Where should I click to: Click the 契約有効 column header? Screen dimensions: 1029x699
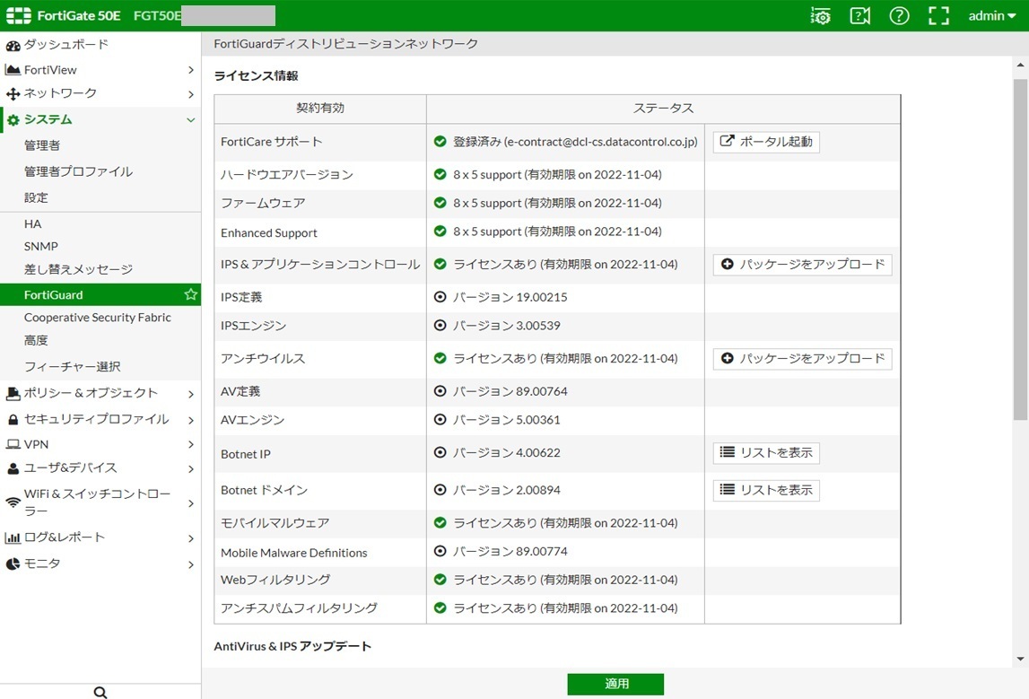click(x=320, y=109)
